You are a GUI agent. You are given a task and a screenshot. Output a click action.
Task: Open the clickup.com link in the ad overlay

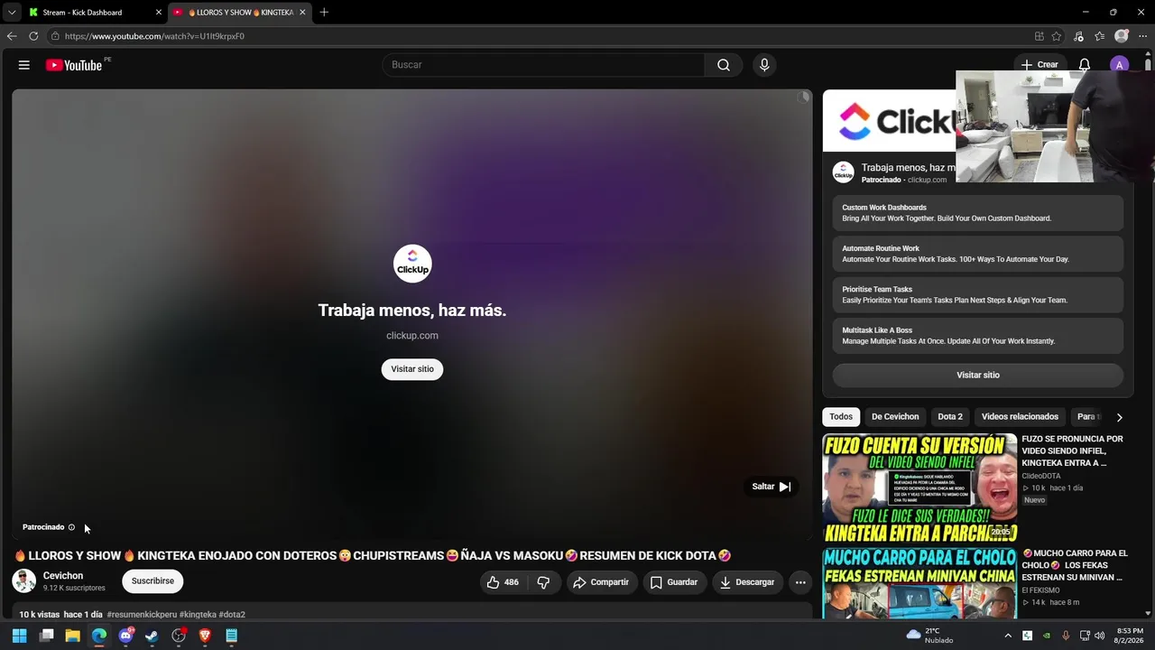pyautogui.click(x=412, y=336)
